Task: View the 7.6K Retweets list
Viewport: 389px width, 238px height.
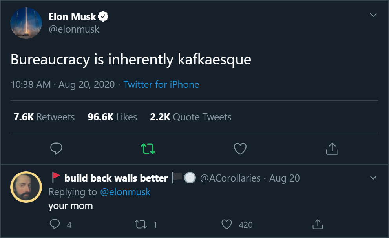Action: click(x=44, y=117)
